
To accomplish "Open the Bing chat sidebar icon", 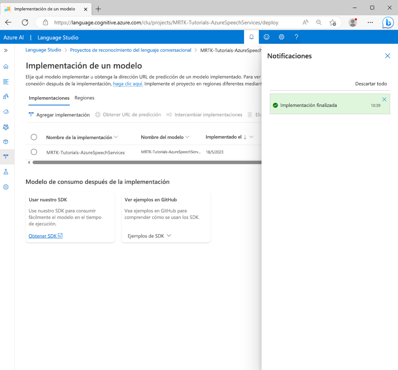I will [x=388, y=22].
